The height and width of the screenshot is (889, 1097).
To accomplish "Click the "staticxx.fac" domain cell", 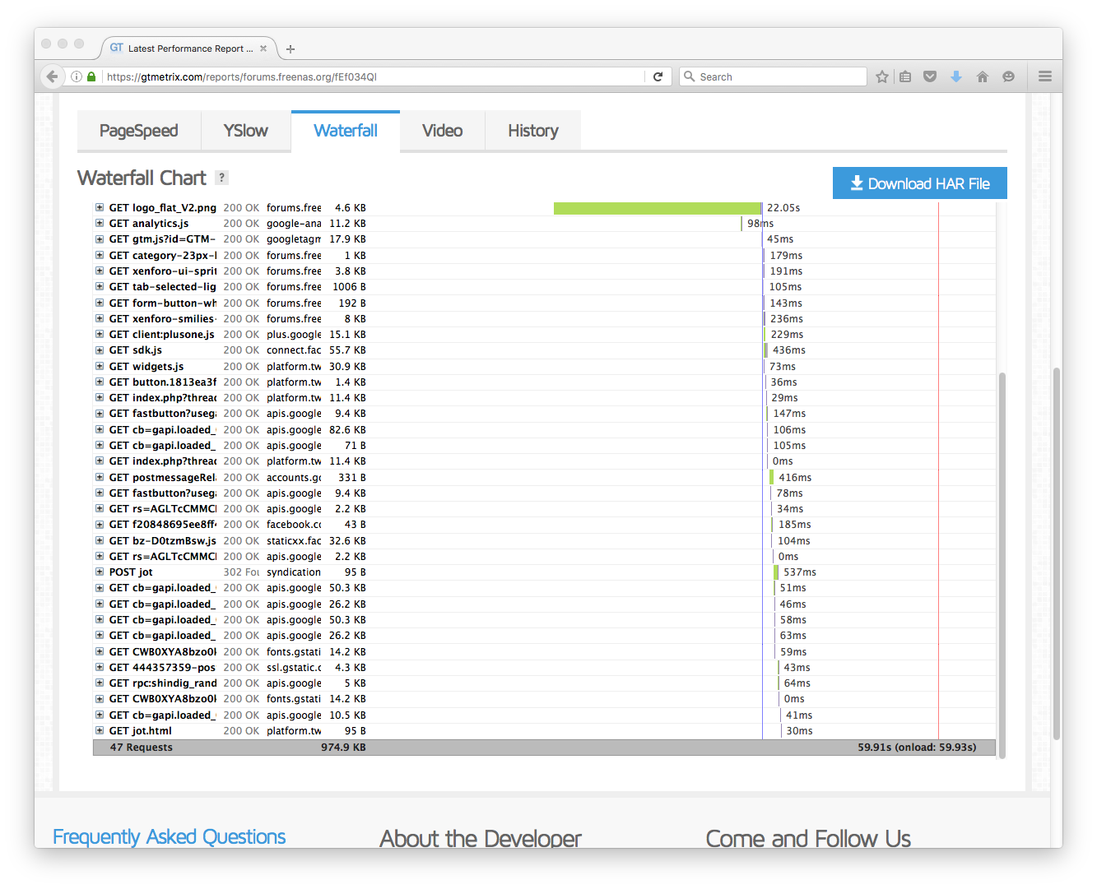I will click(294, 541).
